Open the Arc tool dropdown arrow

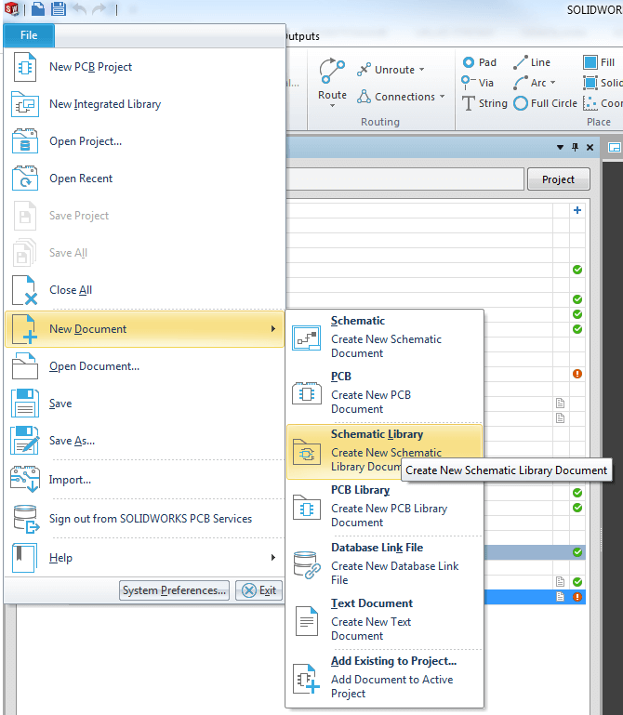[x=553, y=83]
